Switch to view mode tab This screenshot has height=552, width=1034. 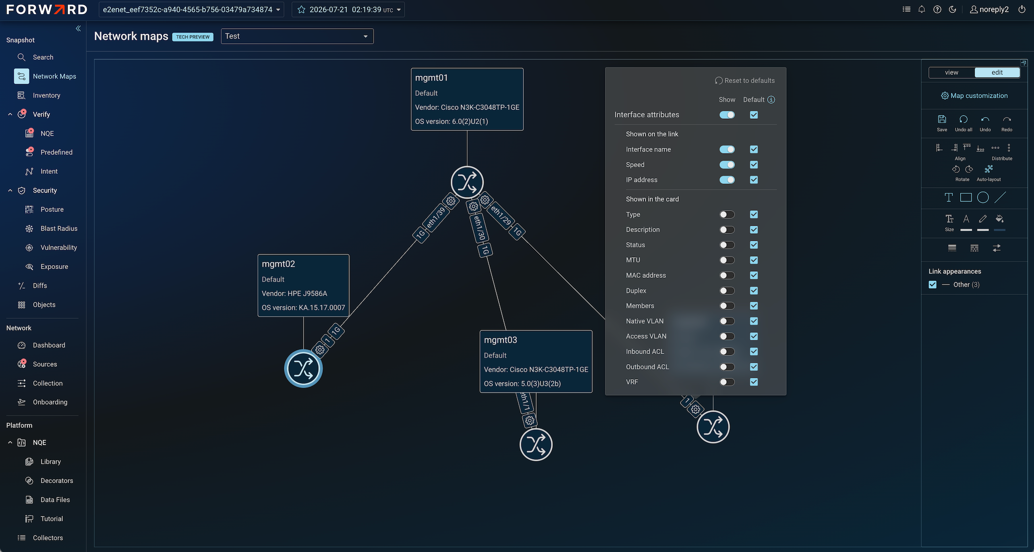pyautogui.click(x=952, y=72)
